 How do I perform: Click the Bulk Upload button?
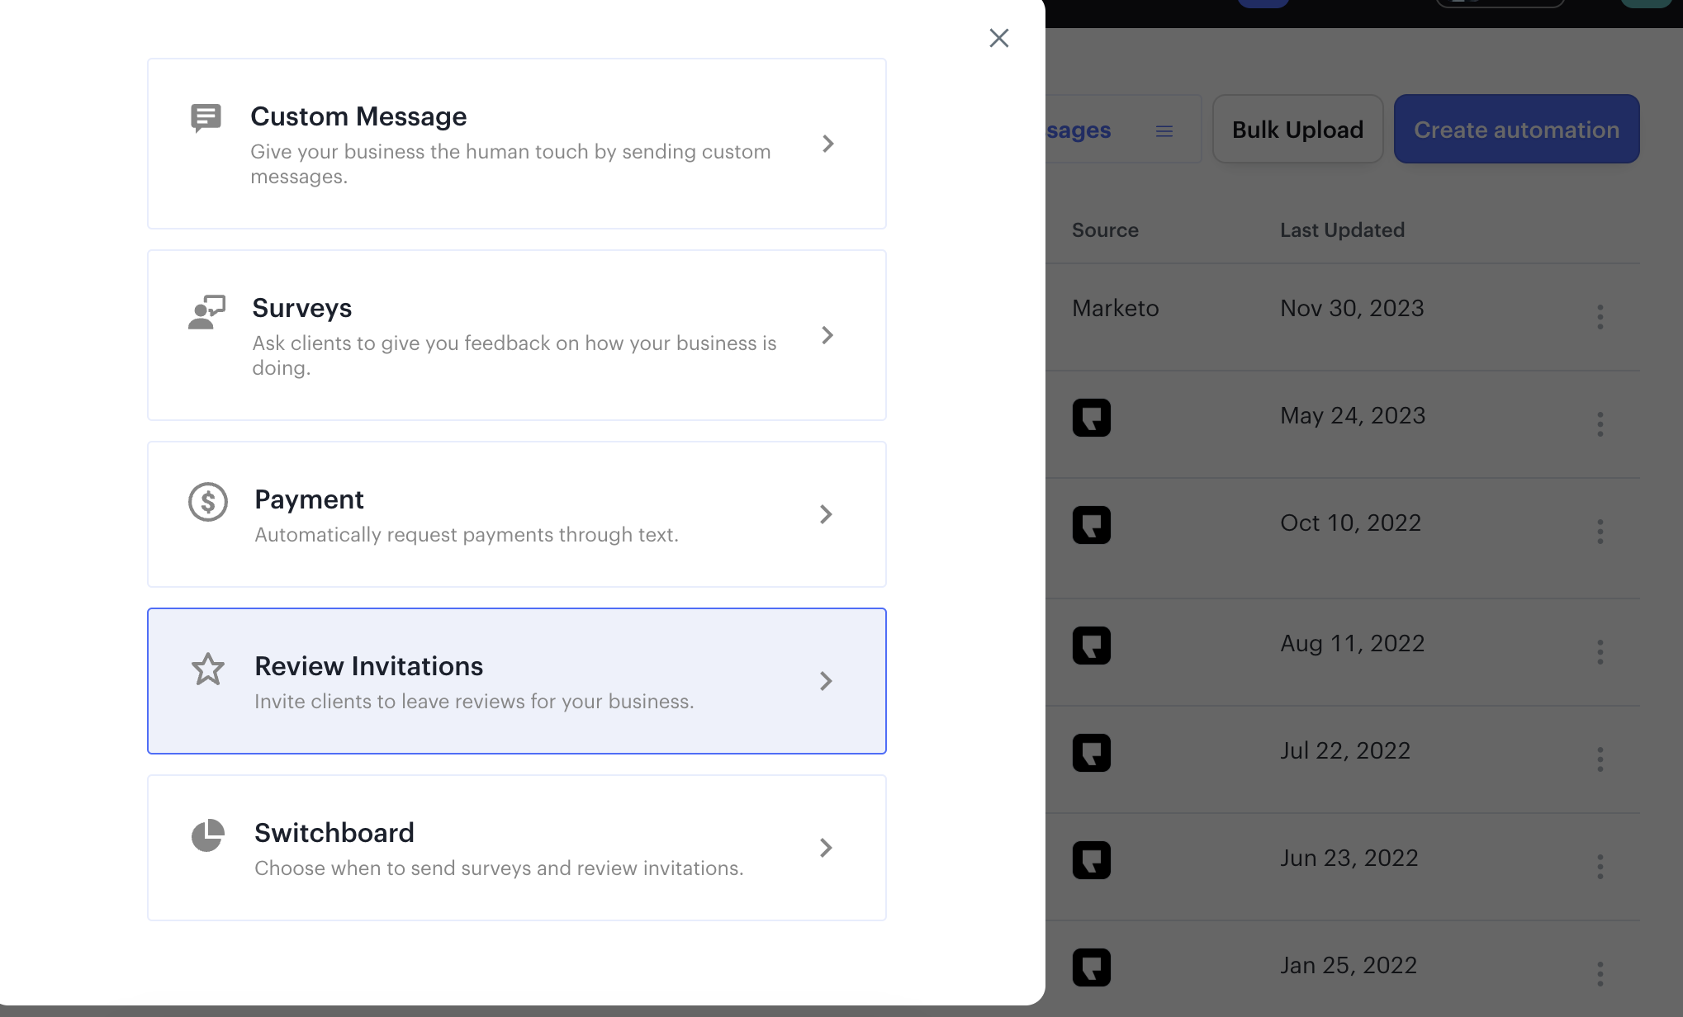1297,129
